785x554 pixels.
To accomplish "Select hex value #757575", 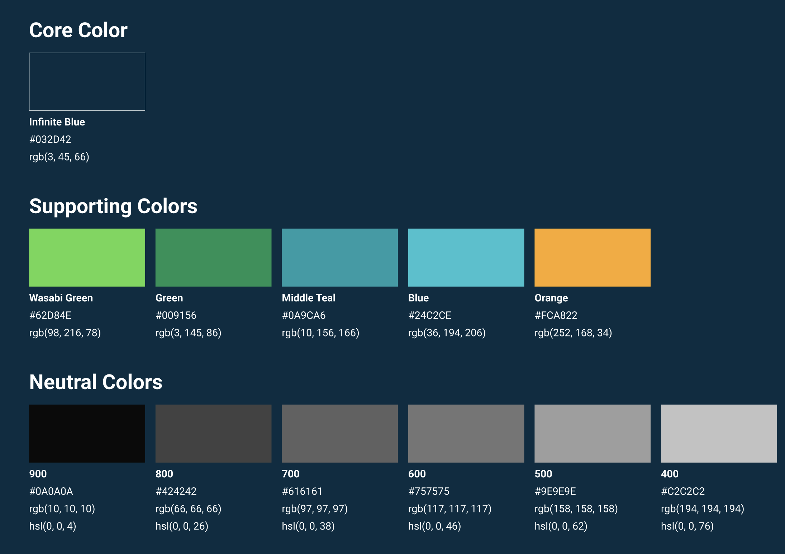I will coord(429,491).
